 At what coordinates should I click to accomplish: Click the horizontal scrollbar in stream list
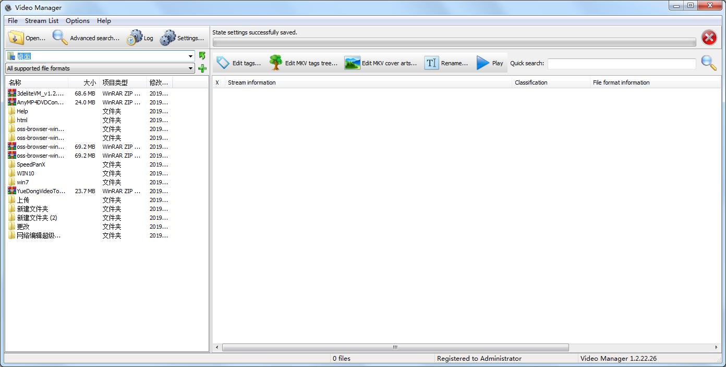(395, 348)
